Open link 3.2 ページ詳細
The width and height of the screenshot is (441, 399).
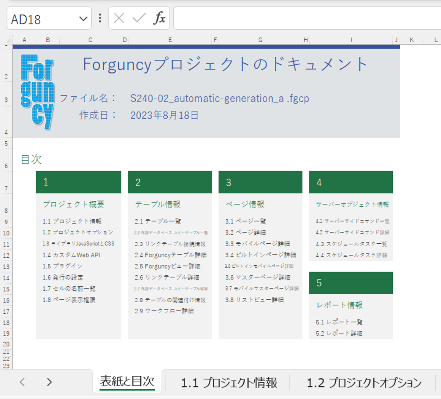245,233
